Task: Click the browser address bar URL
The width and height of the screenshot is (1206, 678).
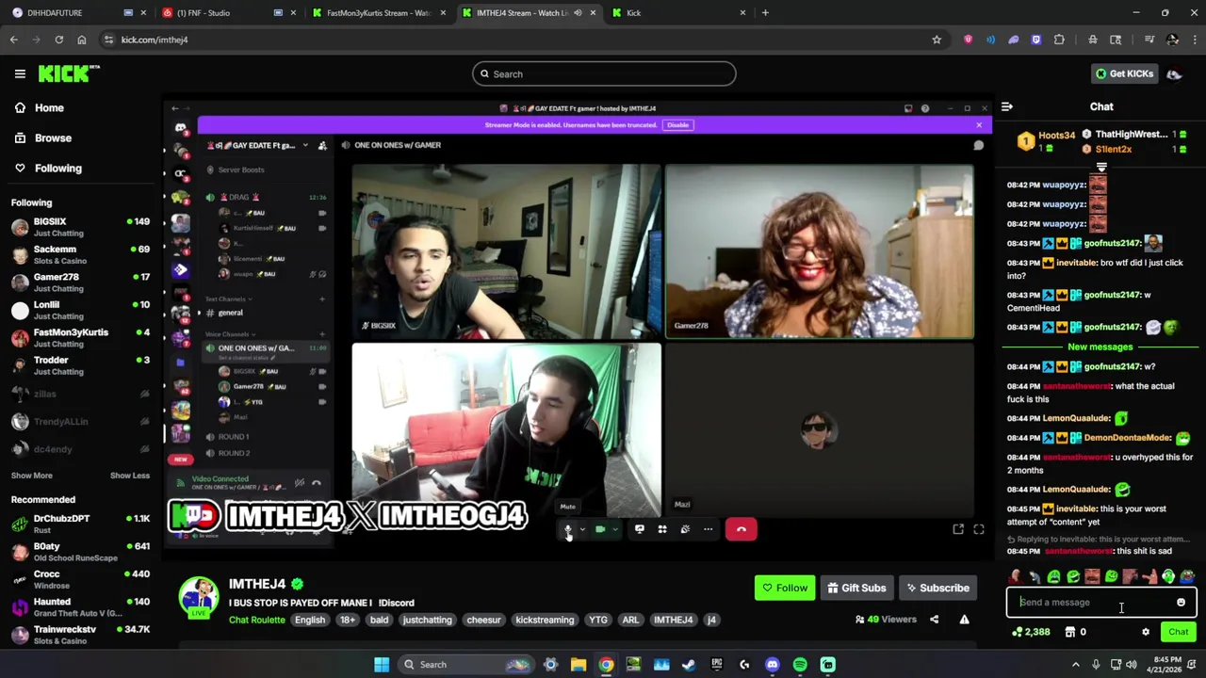Action: click(x=155, y=40)
